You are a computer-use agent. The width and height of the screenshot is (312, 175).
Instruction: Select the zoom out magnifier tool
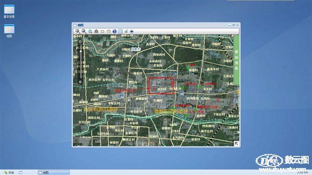point(84,31)
